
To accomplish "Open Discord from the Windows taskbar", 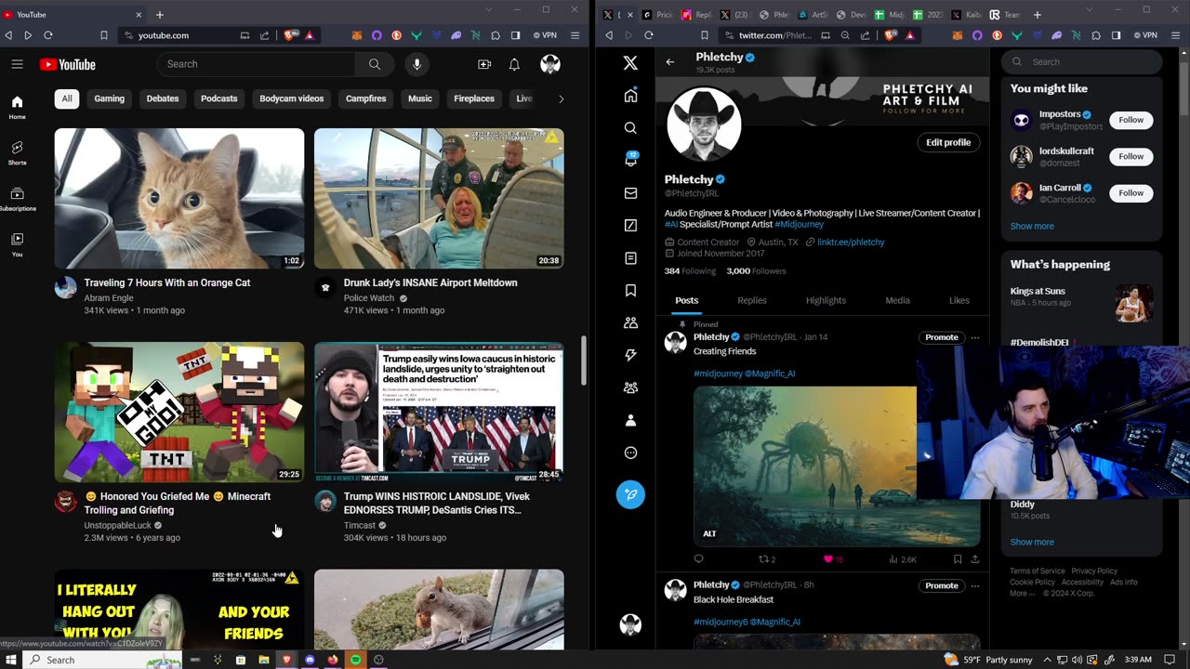I will point(310,660).
